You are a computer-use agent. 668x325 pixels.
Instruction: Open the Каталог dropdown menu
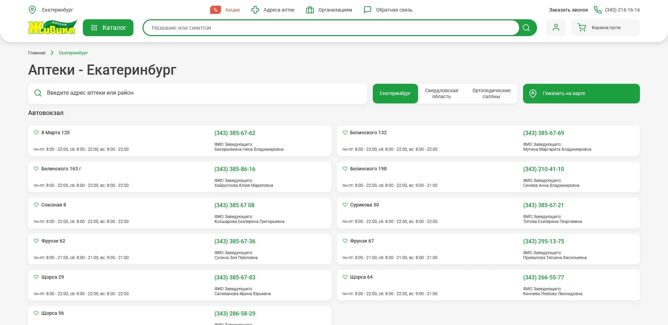click(x=108, y=28)
